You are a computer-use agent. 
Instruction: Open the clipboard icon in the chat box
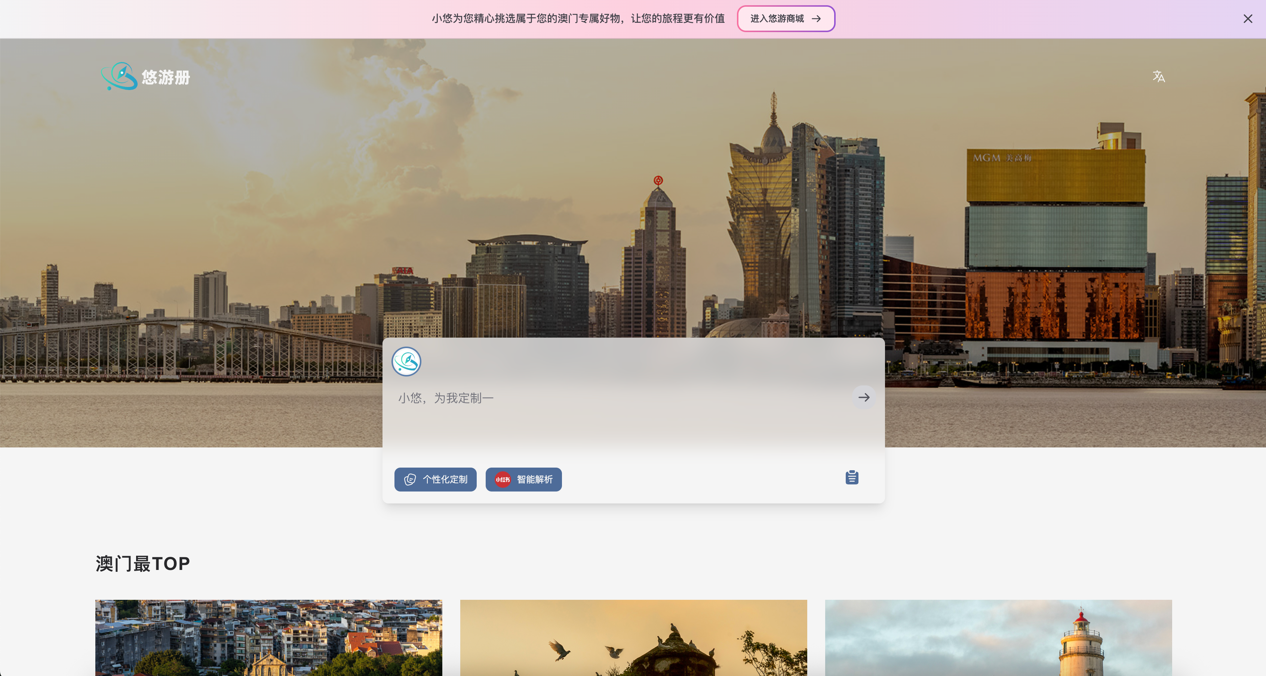(x=852, y=477)
